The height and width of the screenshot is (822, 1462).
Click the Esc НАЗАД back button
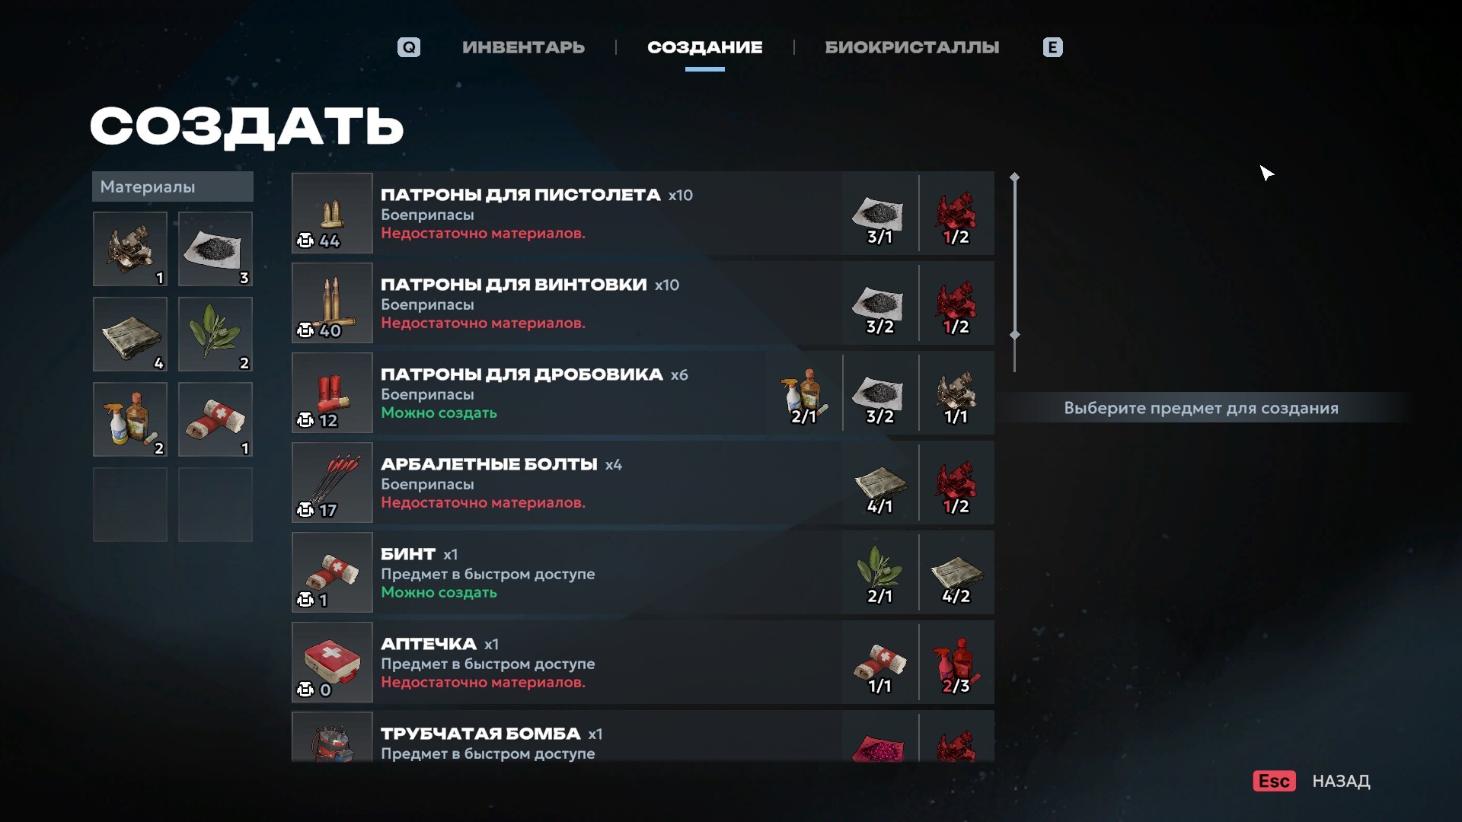point(1312,781)
